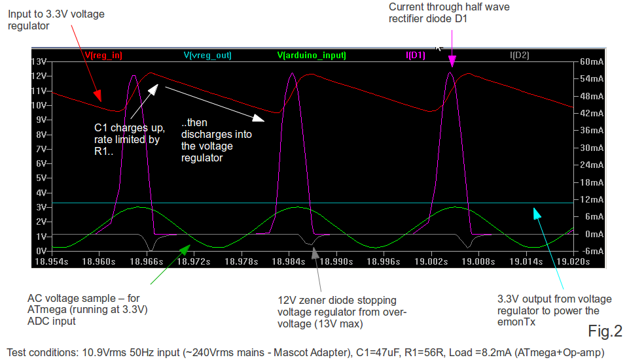This screenshot has height=364, width=629.
Task: Click the 12mA right axis label
Action: point(592,199)
